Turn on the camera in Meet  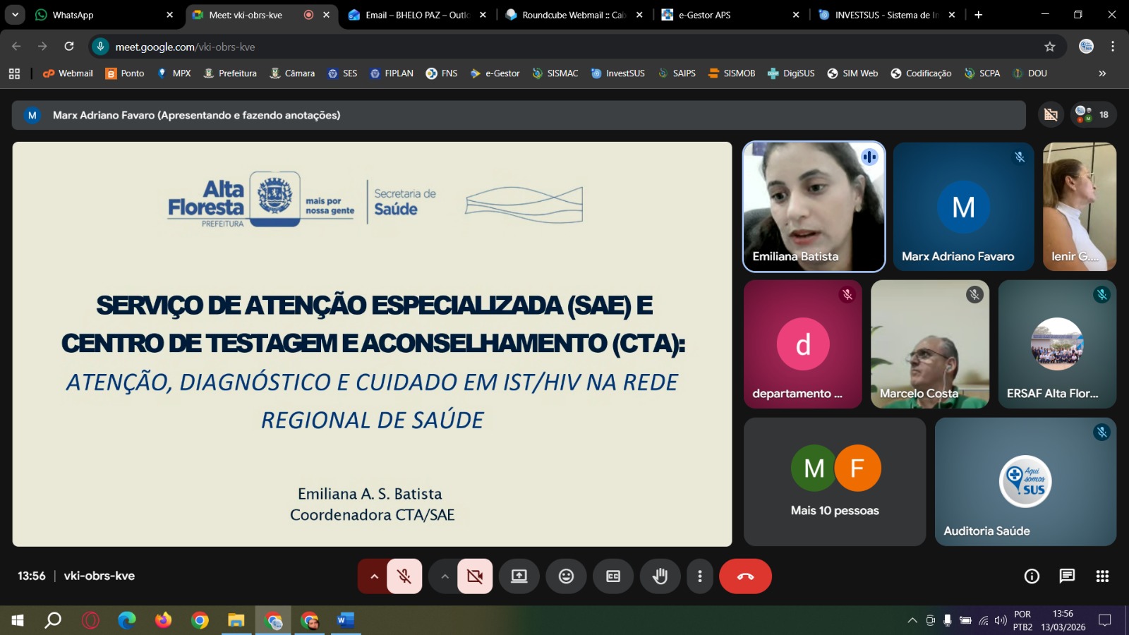tap(475, 576)
